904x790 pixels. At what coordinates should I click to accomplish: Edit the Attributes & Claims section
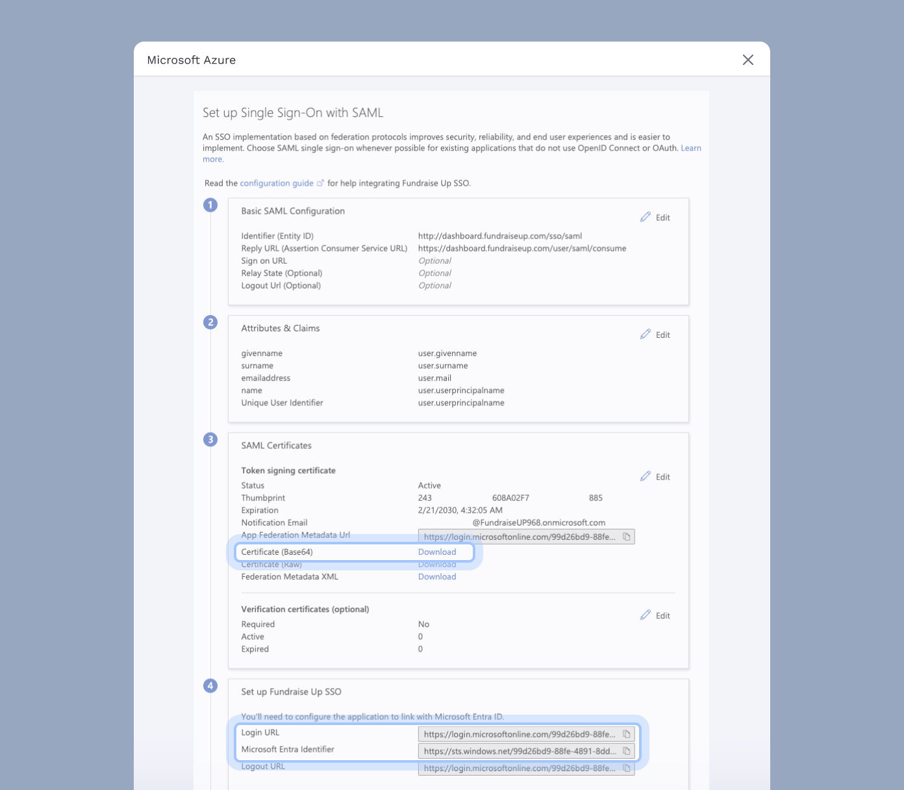(x=655, y=335)
